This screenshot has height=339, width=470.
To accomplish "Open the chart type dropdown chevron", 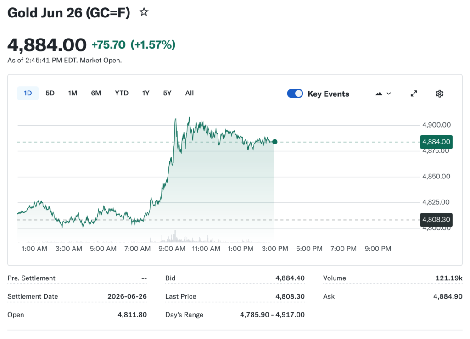I will (388, 94).
